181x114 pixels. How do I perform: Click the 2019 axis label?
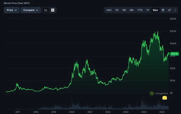click(54, 112)
